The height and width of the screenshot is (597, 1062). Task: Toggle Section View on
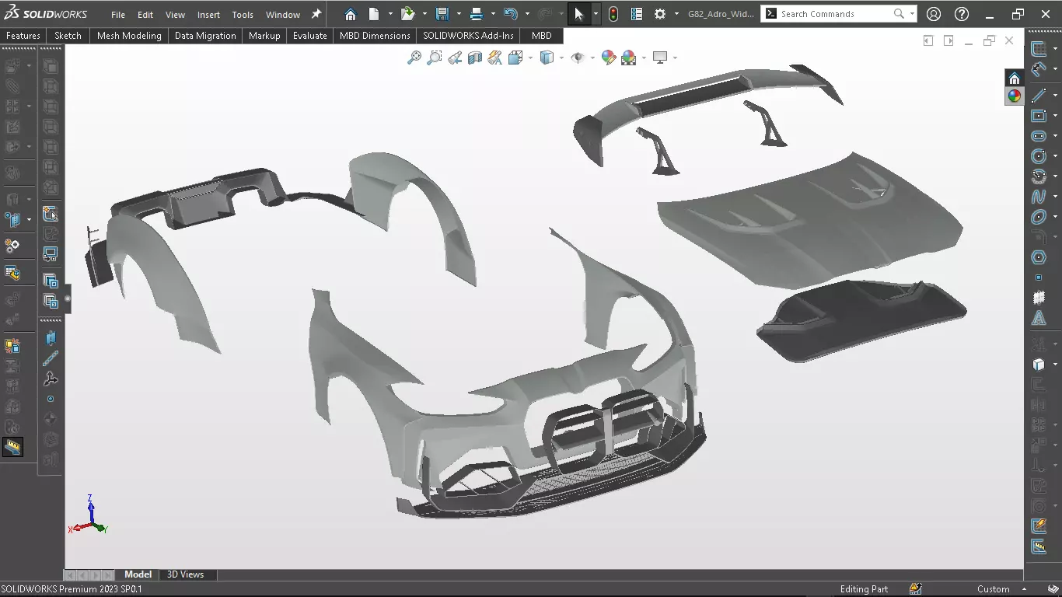tap(475, 58)
